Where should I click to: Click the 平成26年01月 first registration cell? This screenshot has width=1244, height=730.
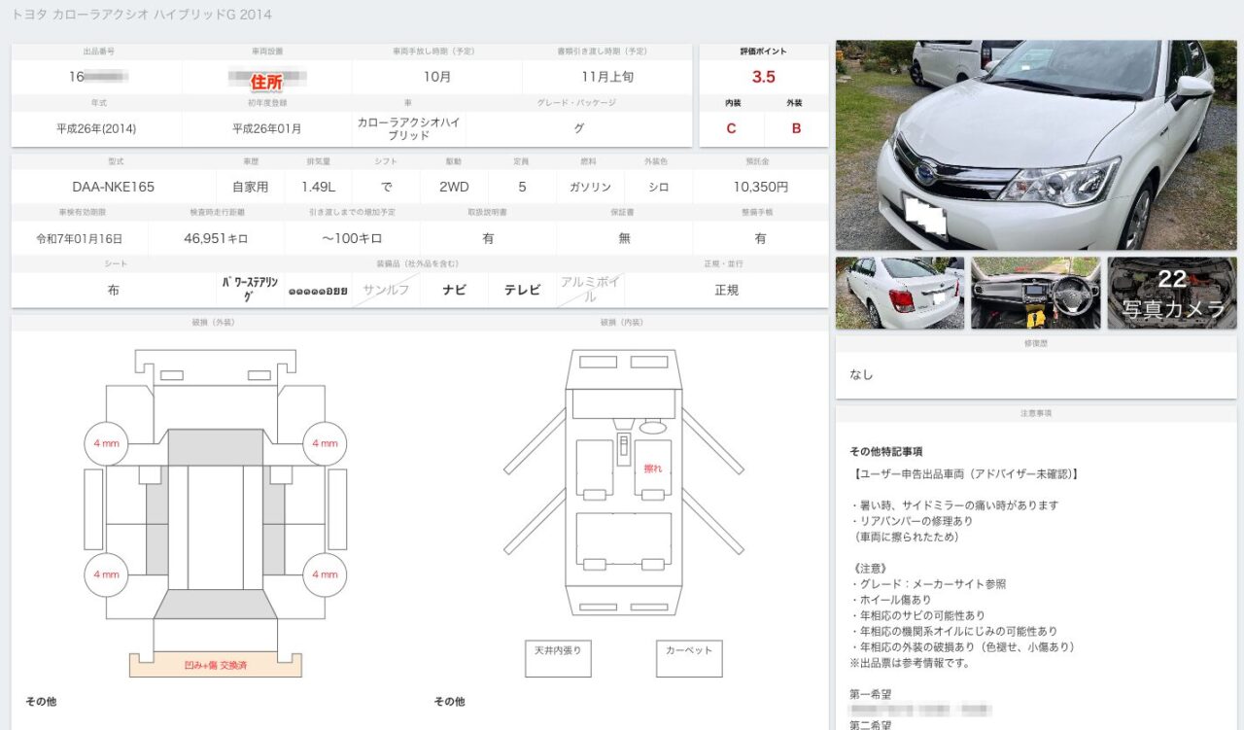(x=267, y=128)
